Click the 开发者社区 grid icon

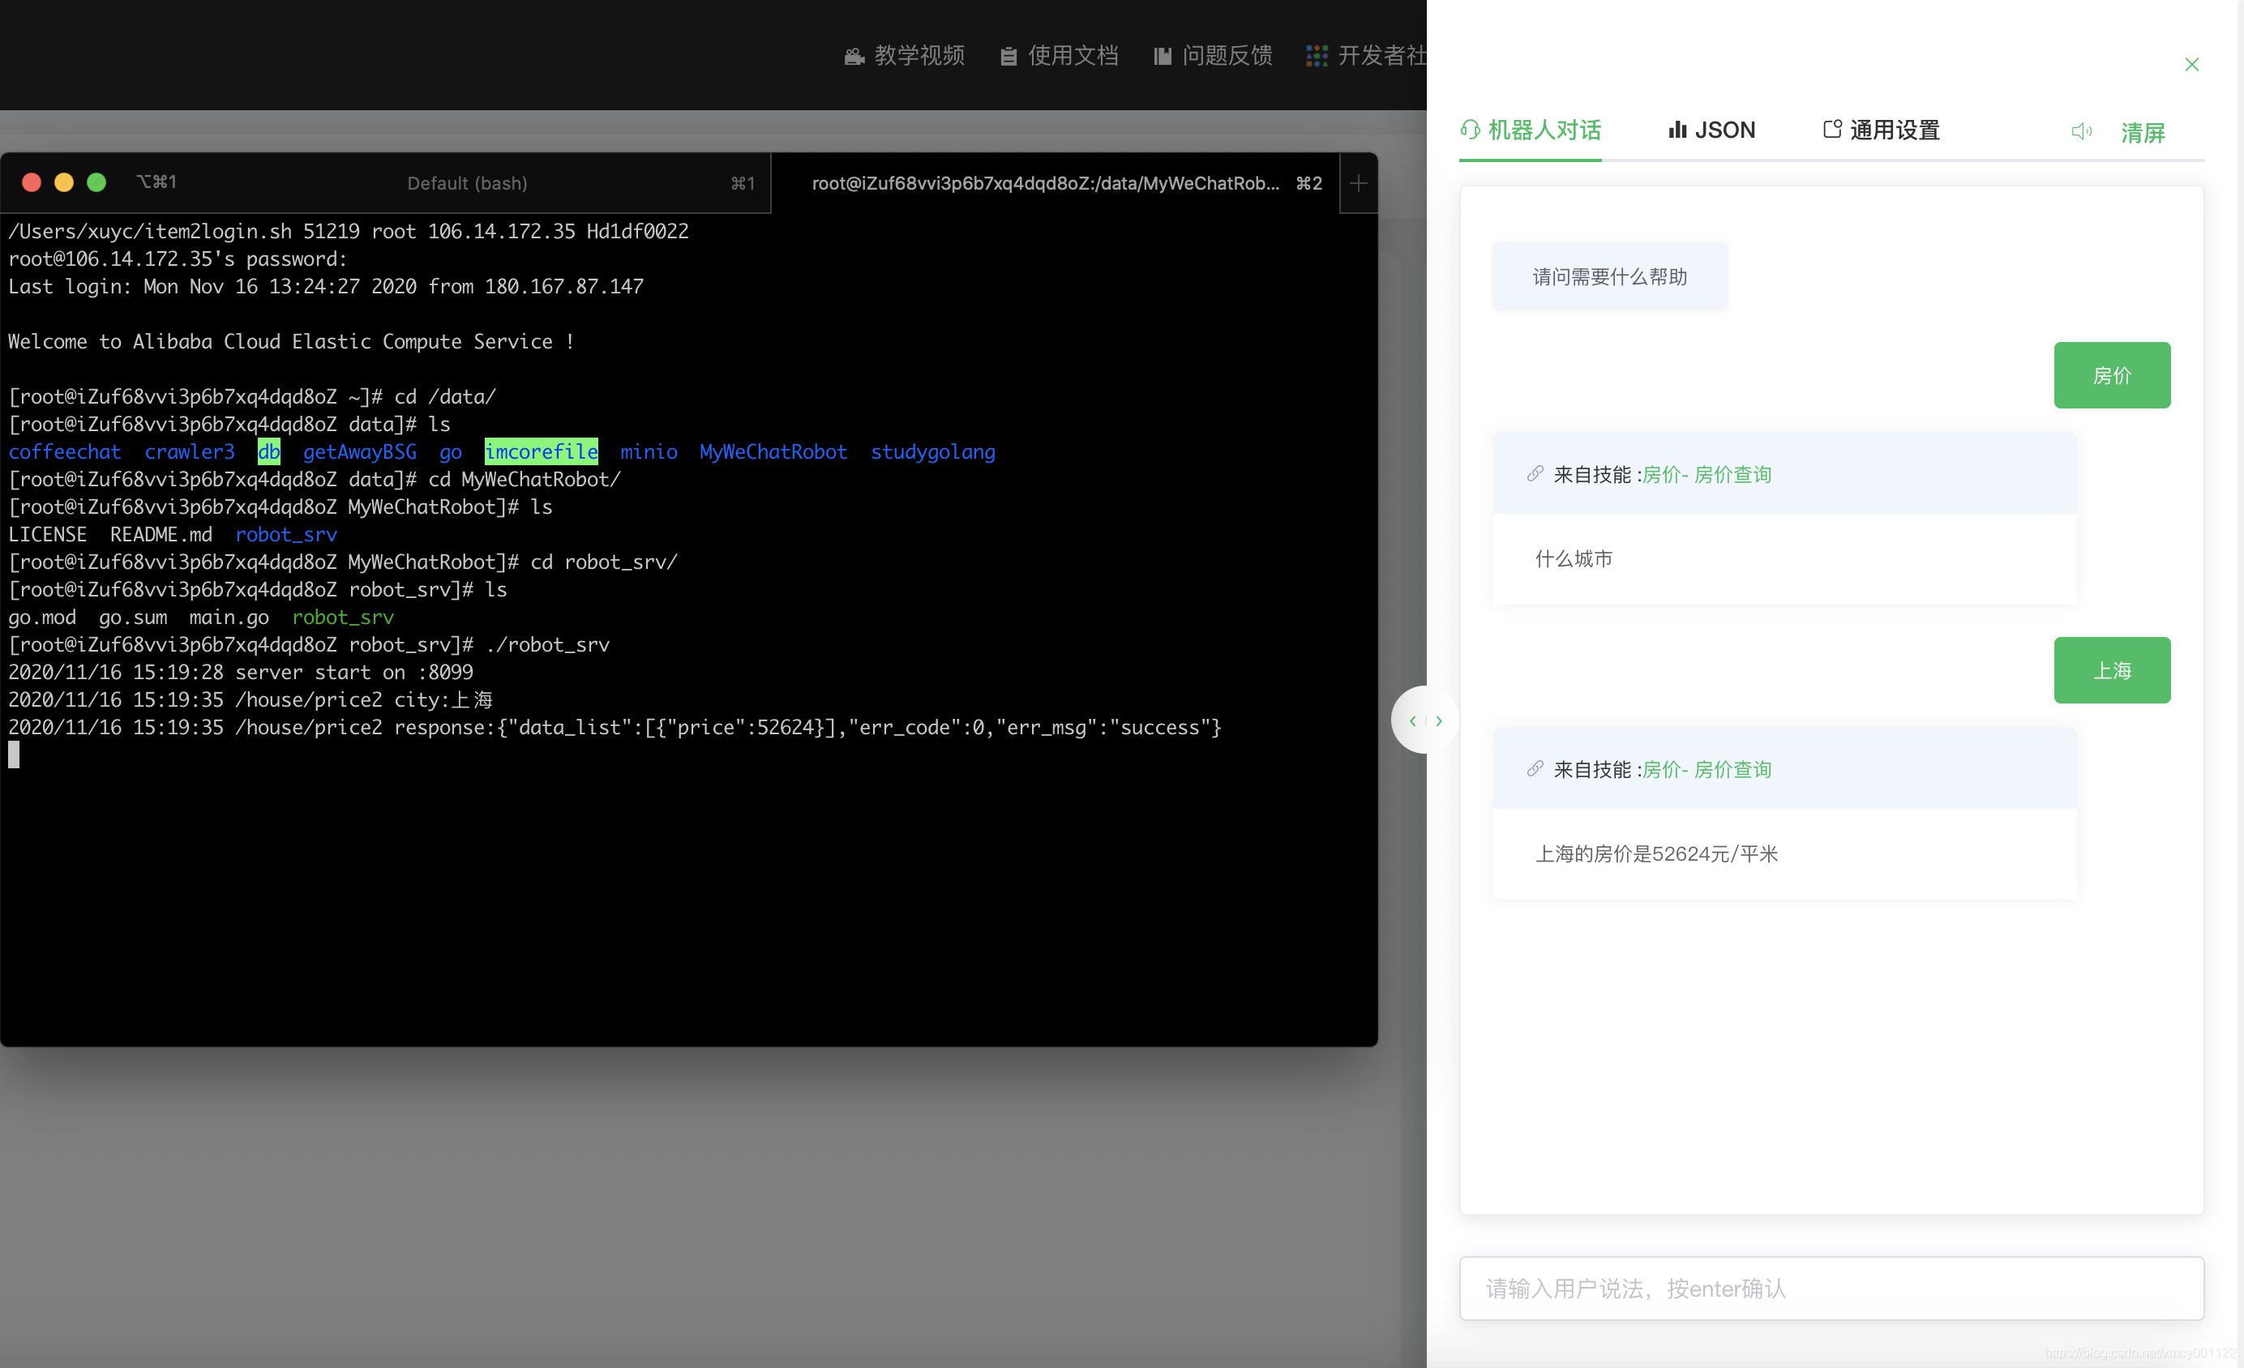(x=1316, y=56)
